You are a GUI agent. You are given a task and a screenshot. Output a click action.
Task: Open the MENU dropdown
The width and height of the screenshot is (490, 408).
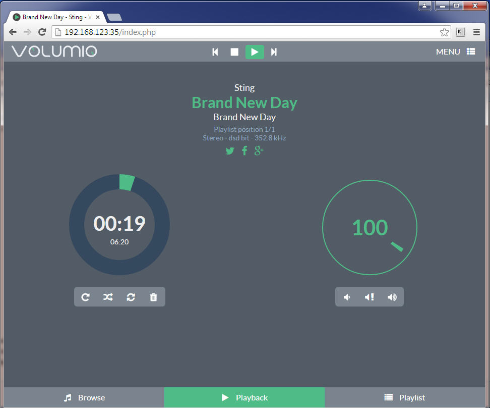(455, 52)
